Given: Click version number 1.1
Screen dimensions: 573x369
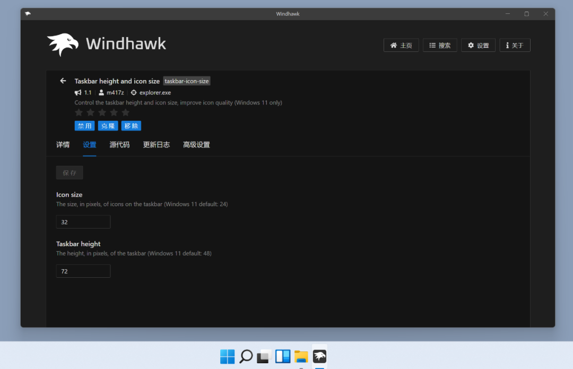Looking at the screenshot, I should 88,92.
